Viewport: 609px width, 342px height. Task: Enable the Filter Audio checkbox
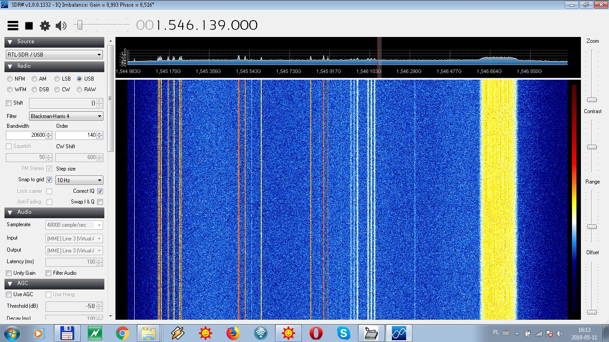(49, 273)
